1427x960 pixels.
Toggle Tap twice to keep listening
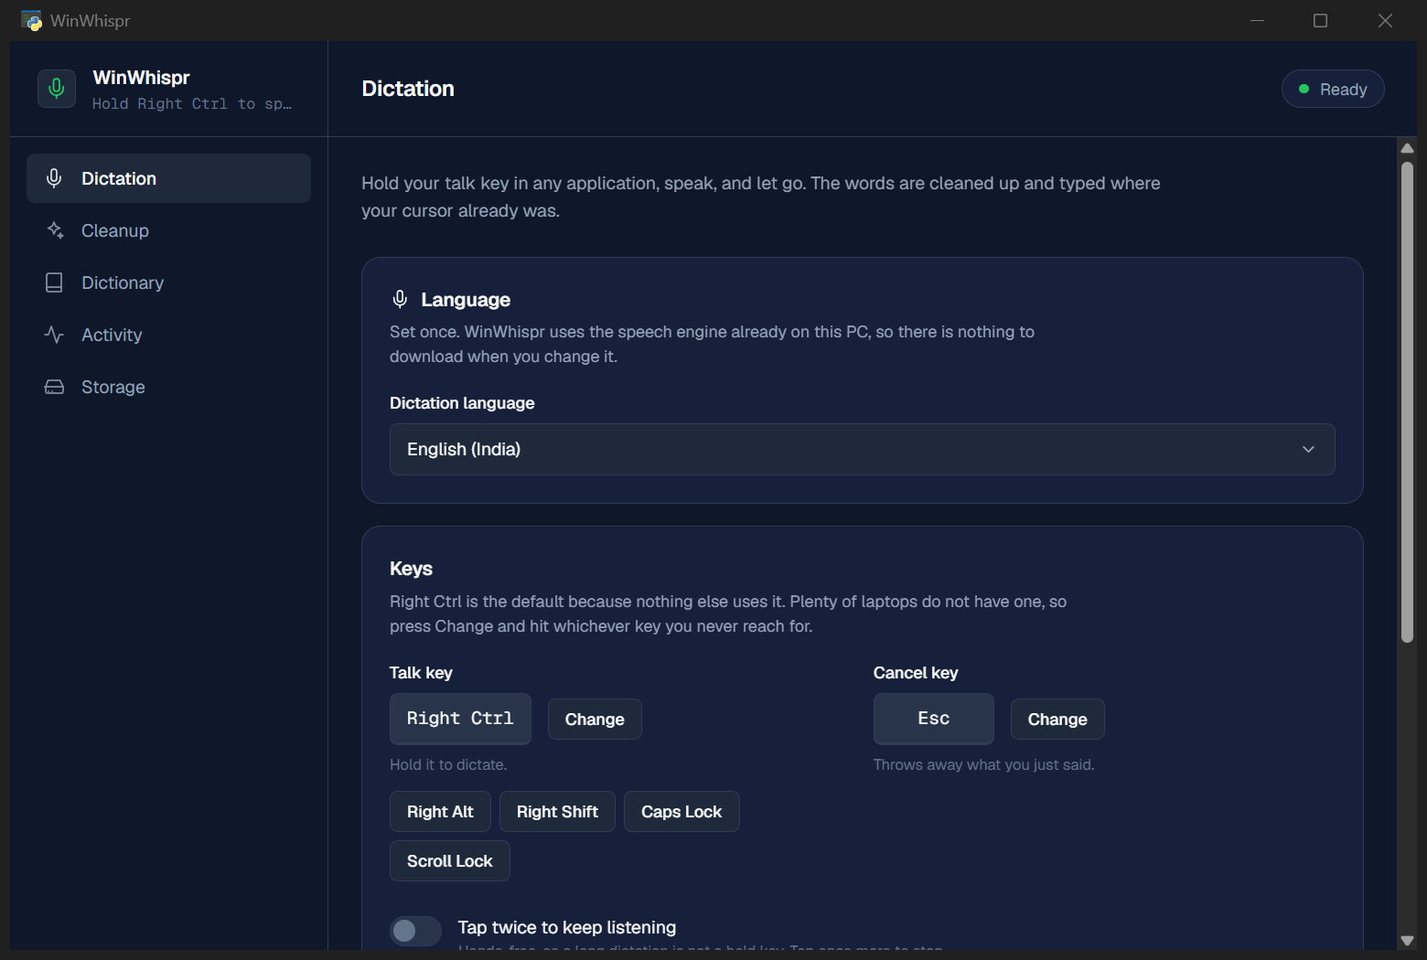pos(416,931)
